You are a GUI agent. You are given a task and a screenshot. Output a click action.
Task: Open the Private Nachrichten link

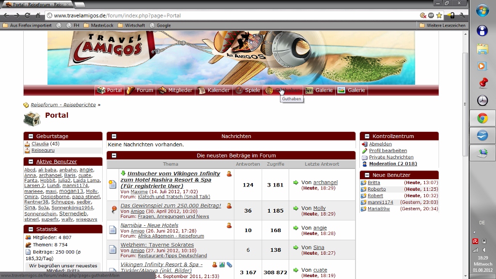tap(391, 157)
